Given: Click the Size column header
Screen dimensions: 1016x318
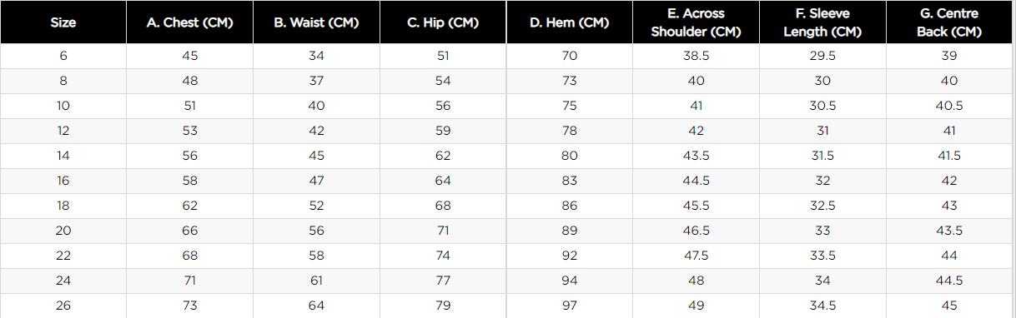Looking at the screenshot, I should click(63, 22).
